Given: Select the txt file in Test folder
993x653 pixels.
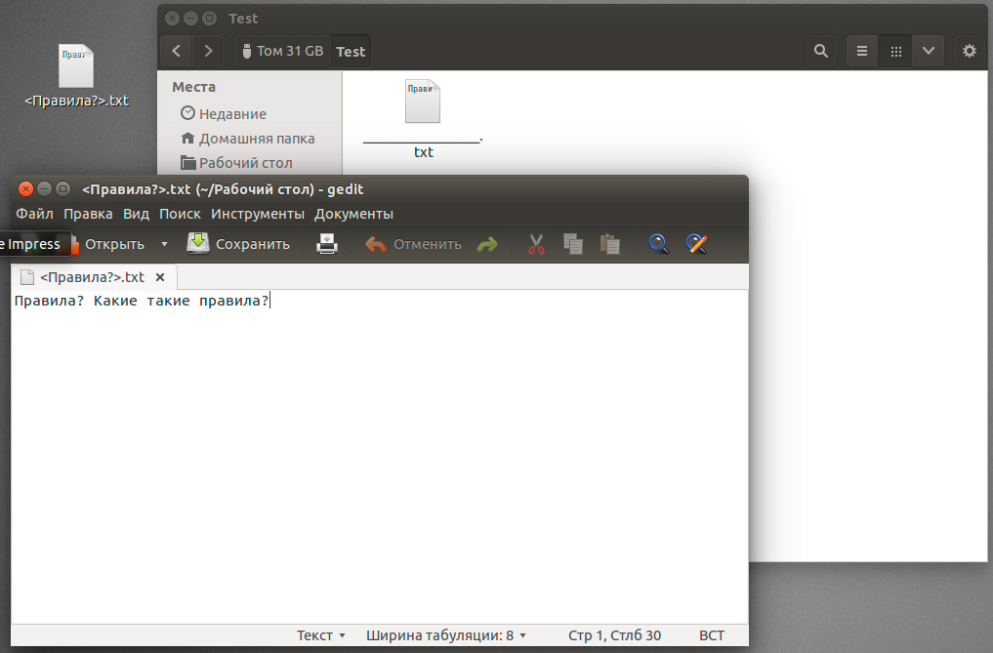Looking at the screenshot, I should pyautogui.click(x=423, y=119).
